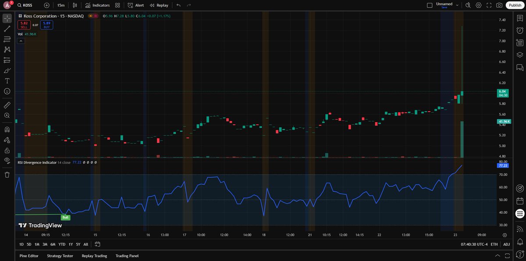The image size is (526, 261).
Task: Select the YTD date range
Action: click(x=62, y=244)
